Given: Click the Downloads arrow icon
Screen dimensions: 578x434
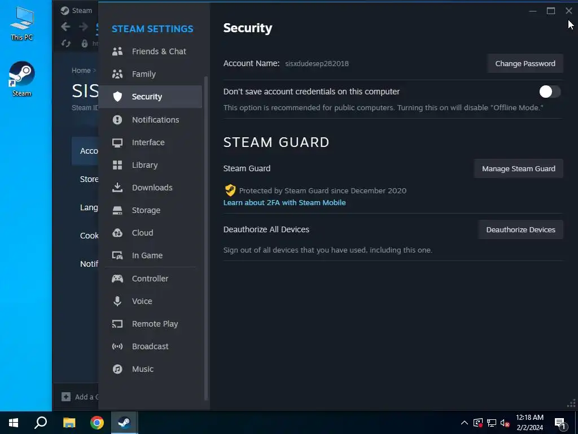Looking at the screenshot, I should (x=117, y=188).
